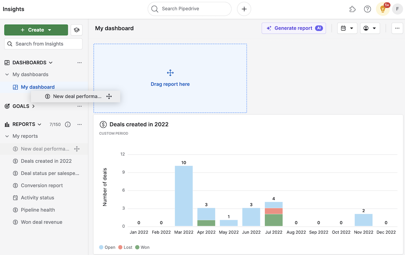Click the dollar icon next to Pipeline health
The width and height of the screenshot is (405, 255).
[15, 210]
